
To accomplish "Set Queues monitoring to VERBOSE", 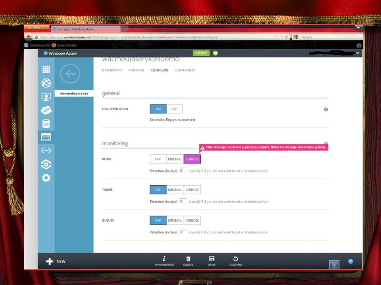I will [192, 220].
